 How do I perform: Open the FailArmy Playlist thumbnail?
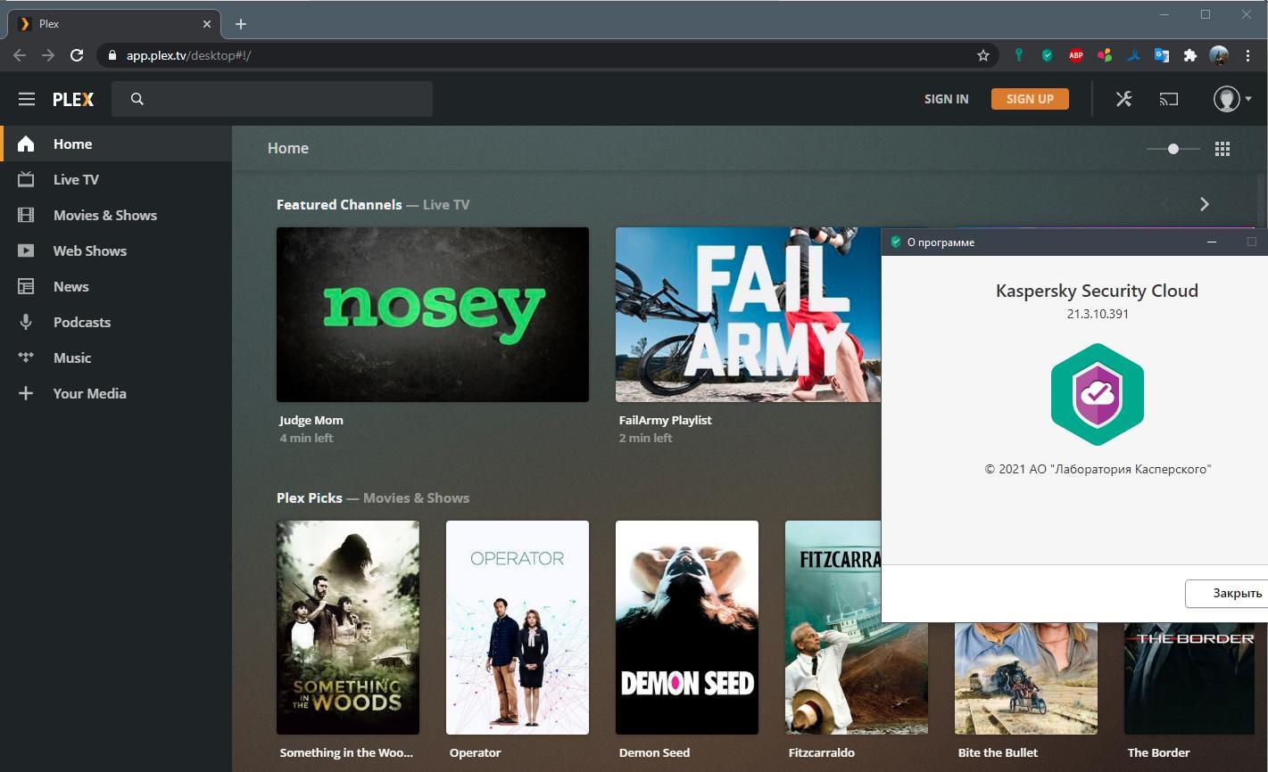pyautogui.click(x=748, y=315)
